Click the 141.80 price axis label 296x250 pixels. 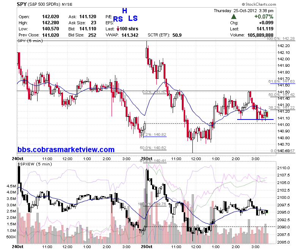[283, 72]
